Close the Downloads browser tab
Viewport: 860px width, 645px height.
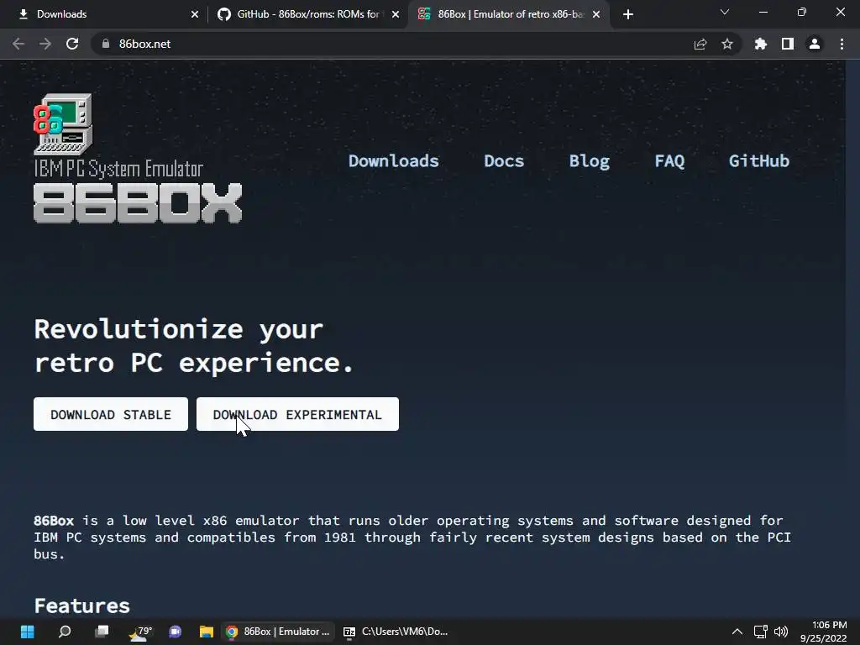point(195,14)
